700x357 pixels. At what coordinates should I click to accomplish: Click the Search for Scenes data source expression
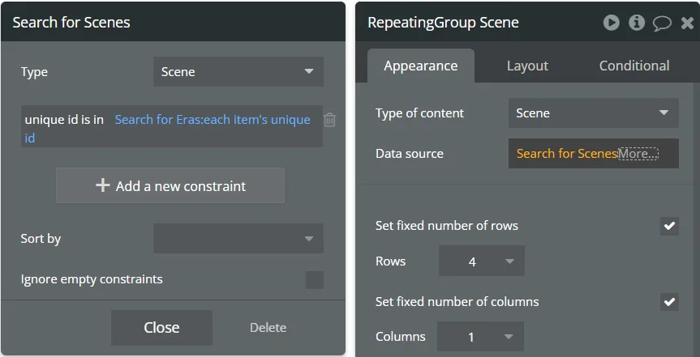(566, 153)
